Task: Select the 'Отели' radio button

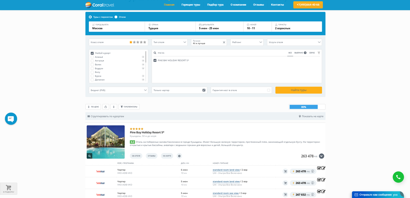Action: [x=116, y=17]
